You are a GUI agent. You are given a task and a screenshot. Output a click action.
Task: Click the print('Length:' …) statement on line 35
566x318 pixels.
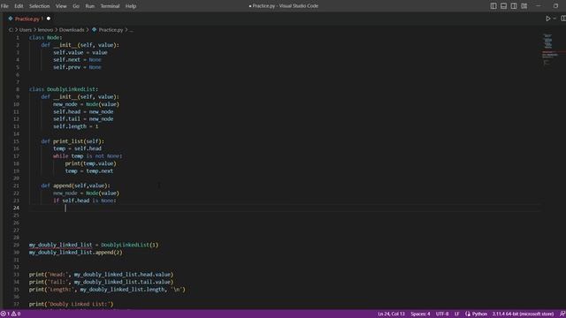pos(107,289)
